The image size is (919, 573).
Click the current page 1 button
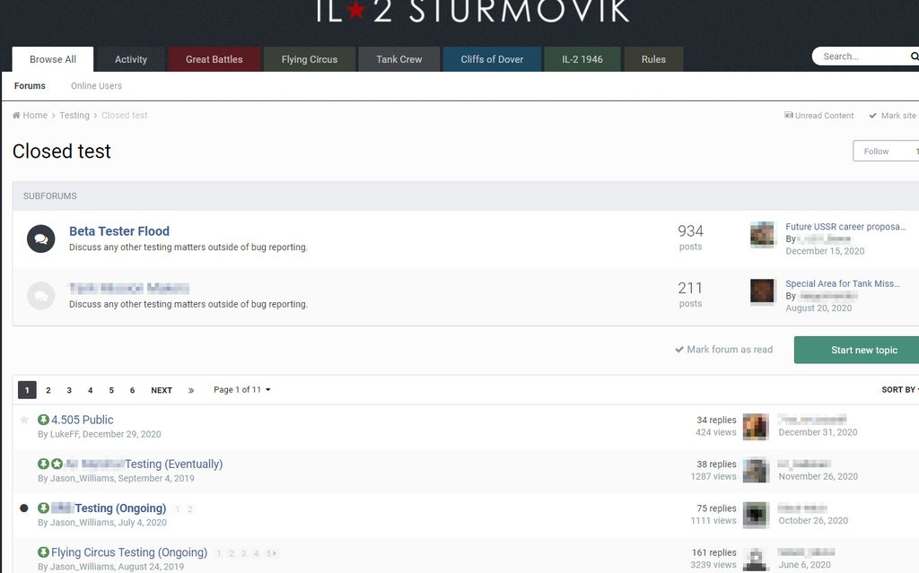click(27, 390)
